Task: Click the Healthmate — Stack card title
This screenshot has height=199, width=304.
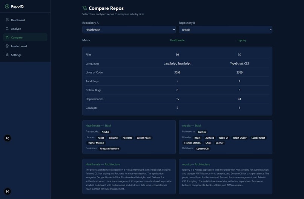Action: (x=98, y=126)
